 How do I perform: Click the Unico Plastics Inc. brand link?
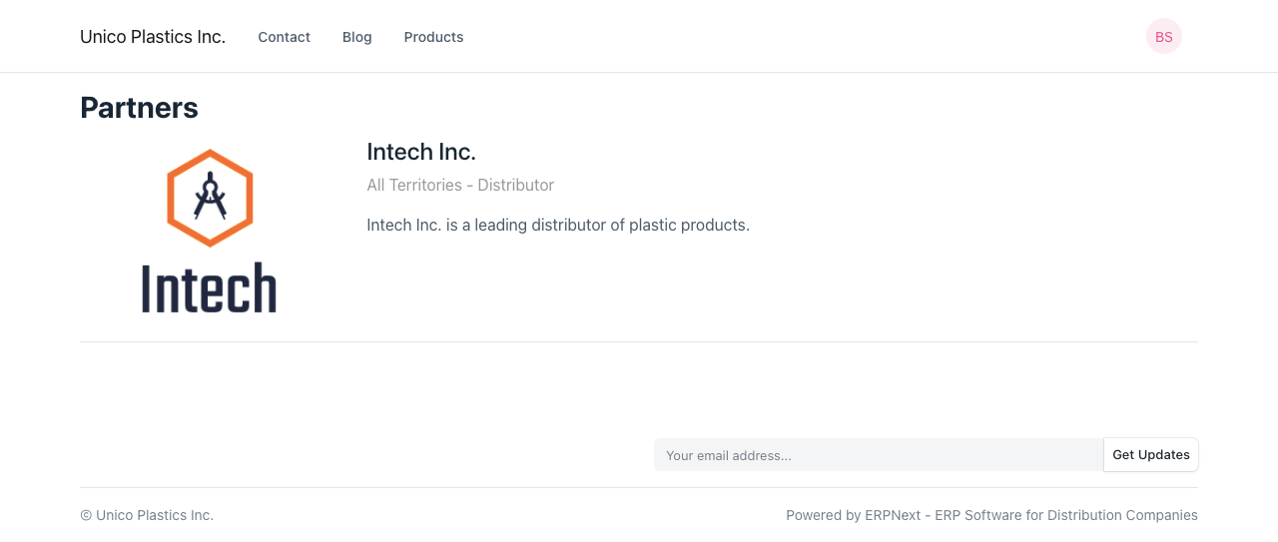tap(153, 37)
